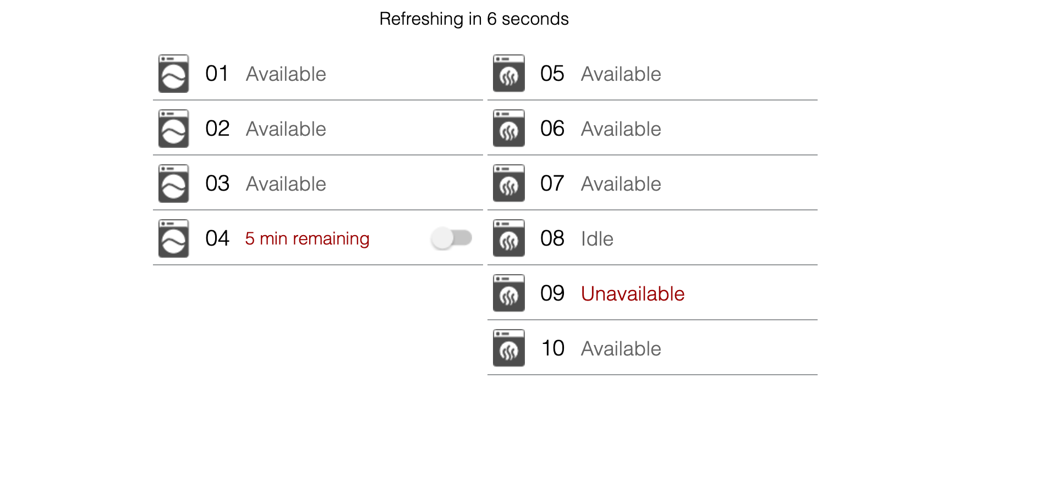Select the 'Available' label of dryer 05
1063x478 pixels.
click(x=621, y=74)
